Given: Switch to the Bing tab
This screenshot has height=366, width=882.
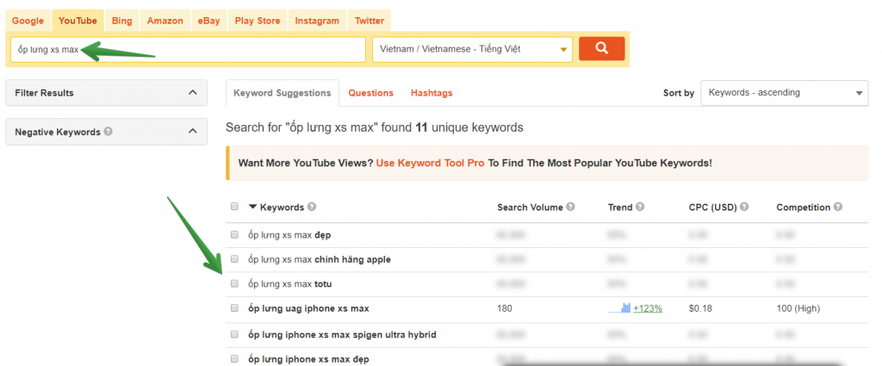Looking at the screenshot, I should [121, 21].
